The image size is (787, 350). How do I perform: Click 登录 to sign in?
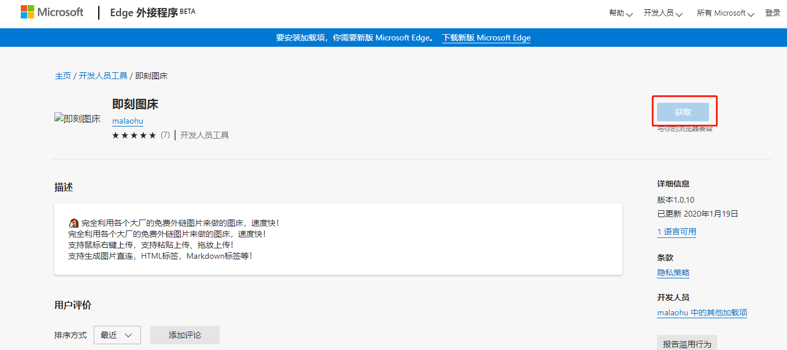coord(773,13)
